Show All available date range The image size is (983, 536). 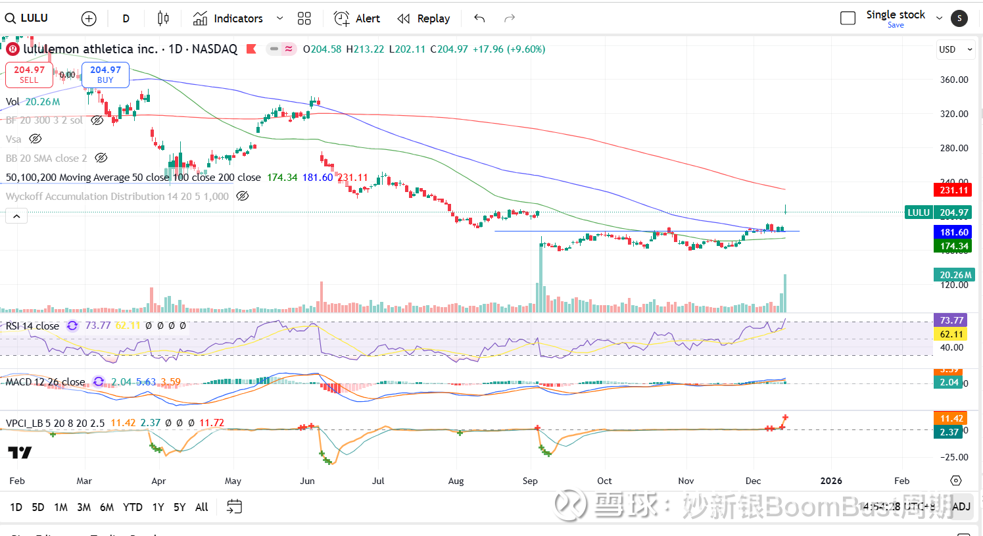tap(202, 507)
